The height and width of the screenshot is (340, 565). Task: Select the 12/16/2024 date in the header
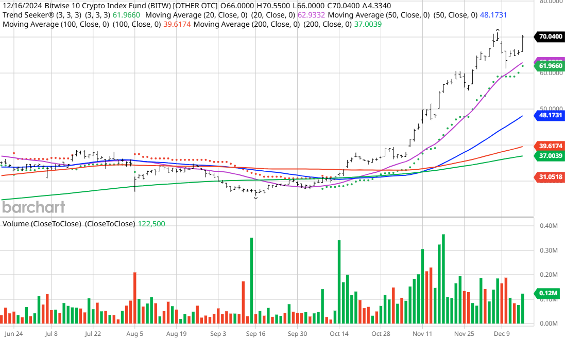click(22, 6)
